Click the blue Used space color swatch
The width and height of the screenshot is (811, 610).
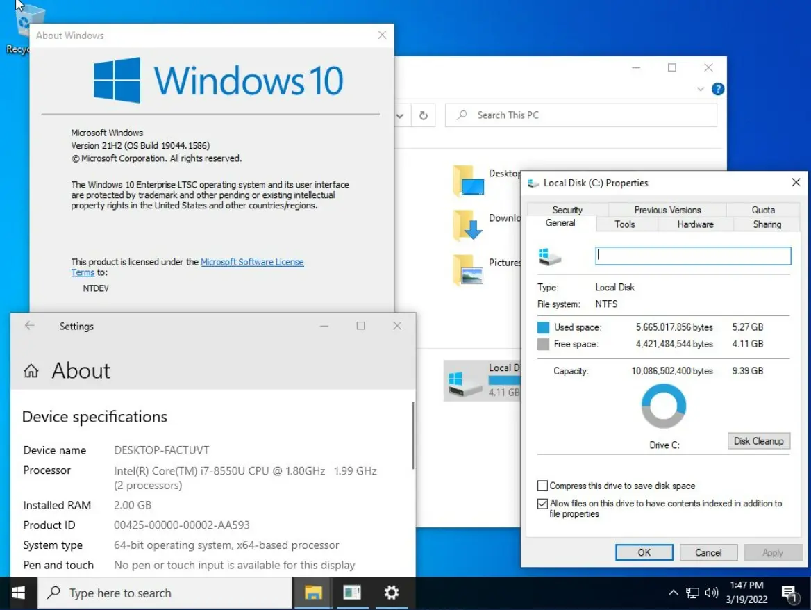(543, 327)
